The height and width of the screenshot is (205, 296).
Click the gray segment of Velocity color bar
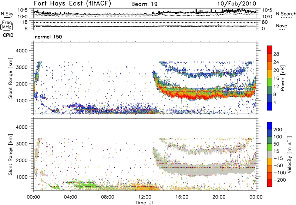[270, 154]
